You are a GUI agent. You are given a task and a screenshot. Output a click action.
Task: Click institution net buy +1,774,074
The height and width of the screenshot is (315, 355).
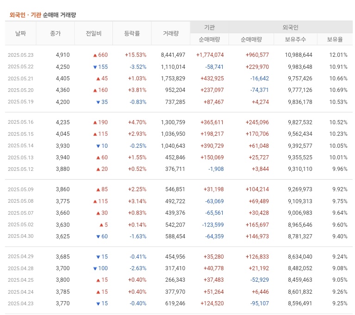[x=210, y=55]
